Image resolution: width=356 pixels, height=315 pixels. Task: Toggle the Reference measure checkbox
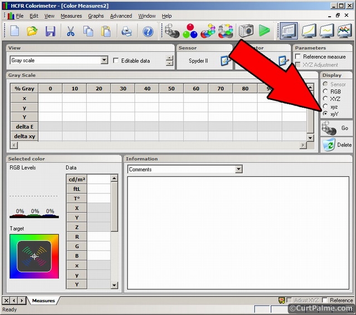pos(299,57)
